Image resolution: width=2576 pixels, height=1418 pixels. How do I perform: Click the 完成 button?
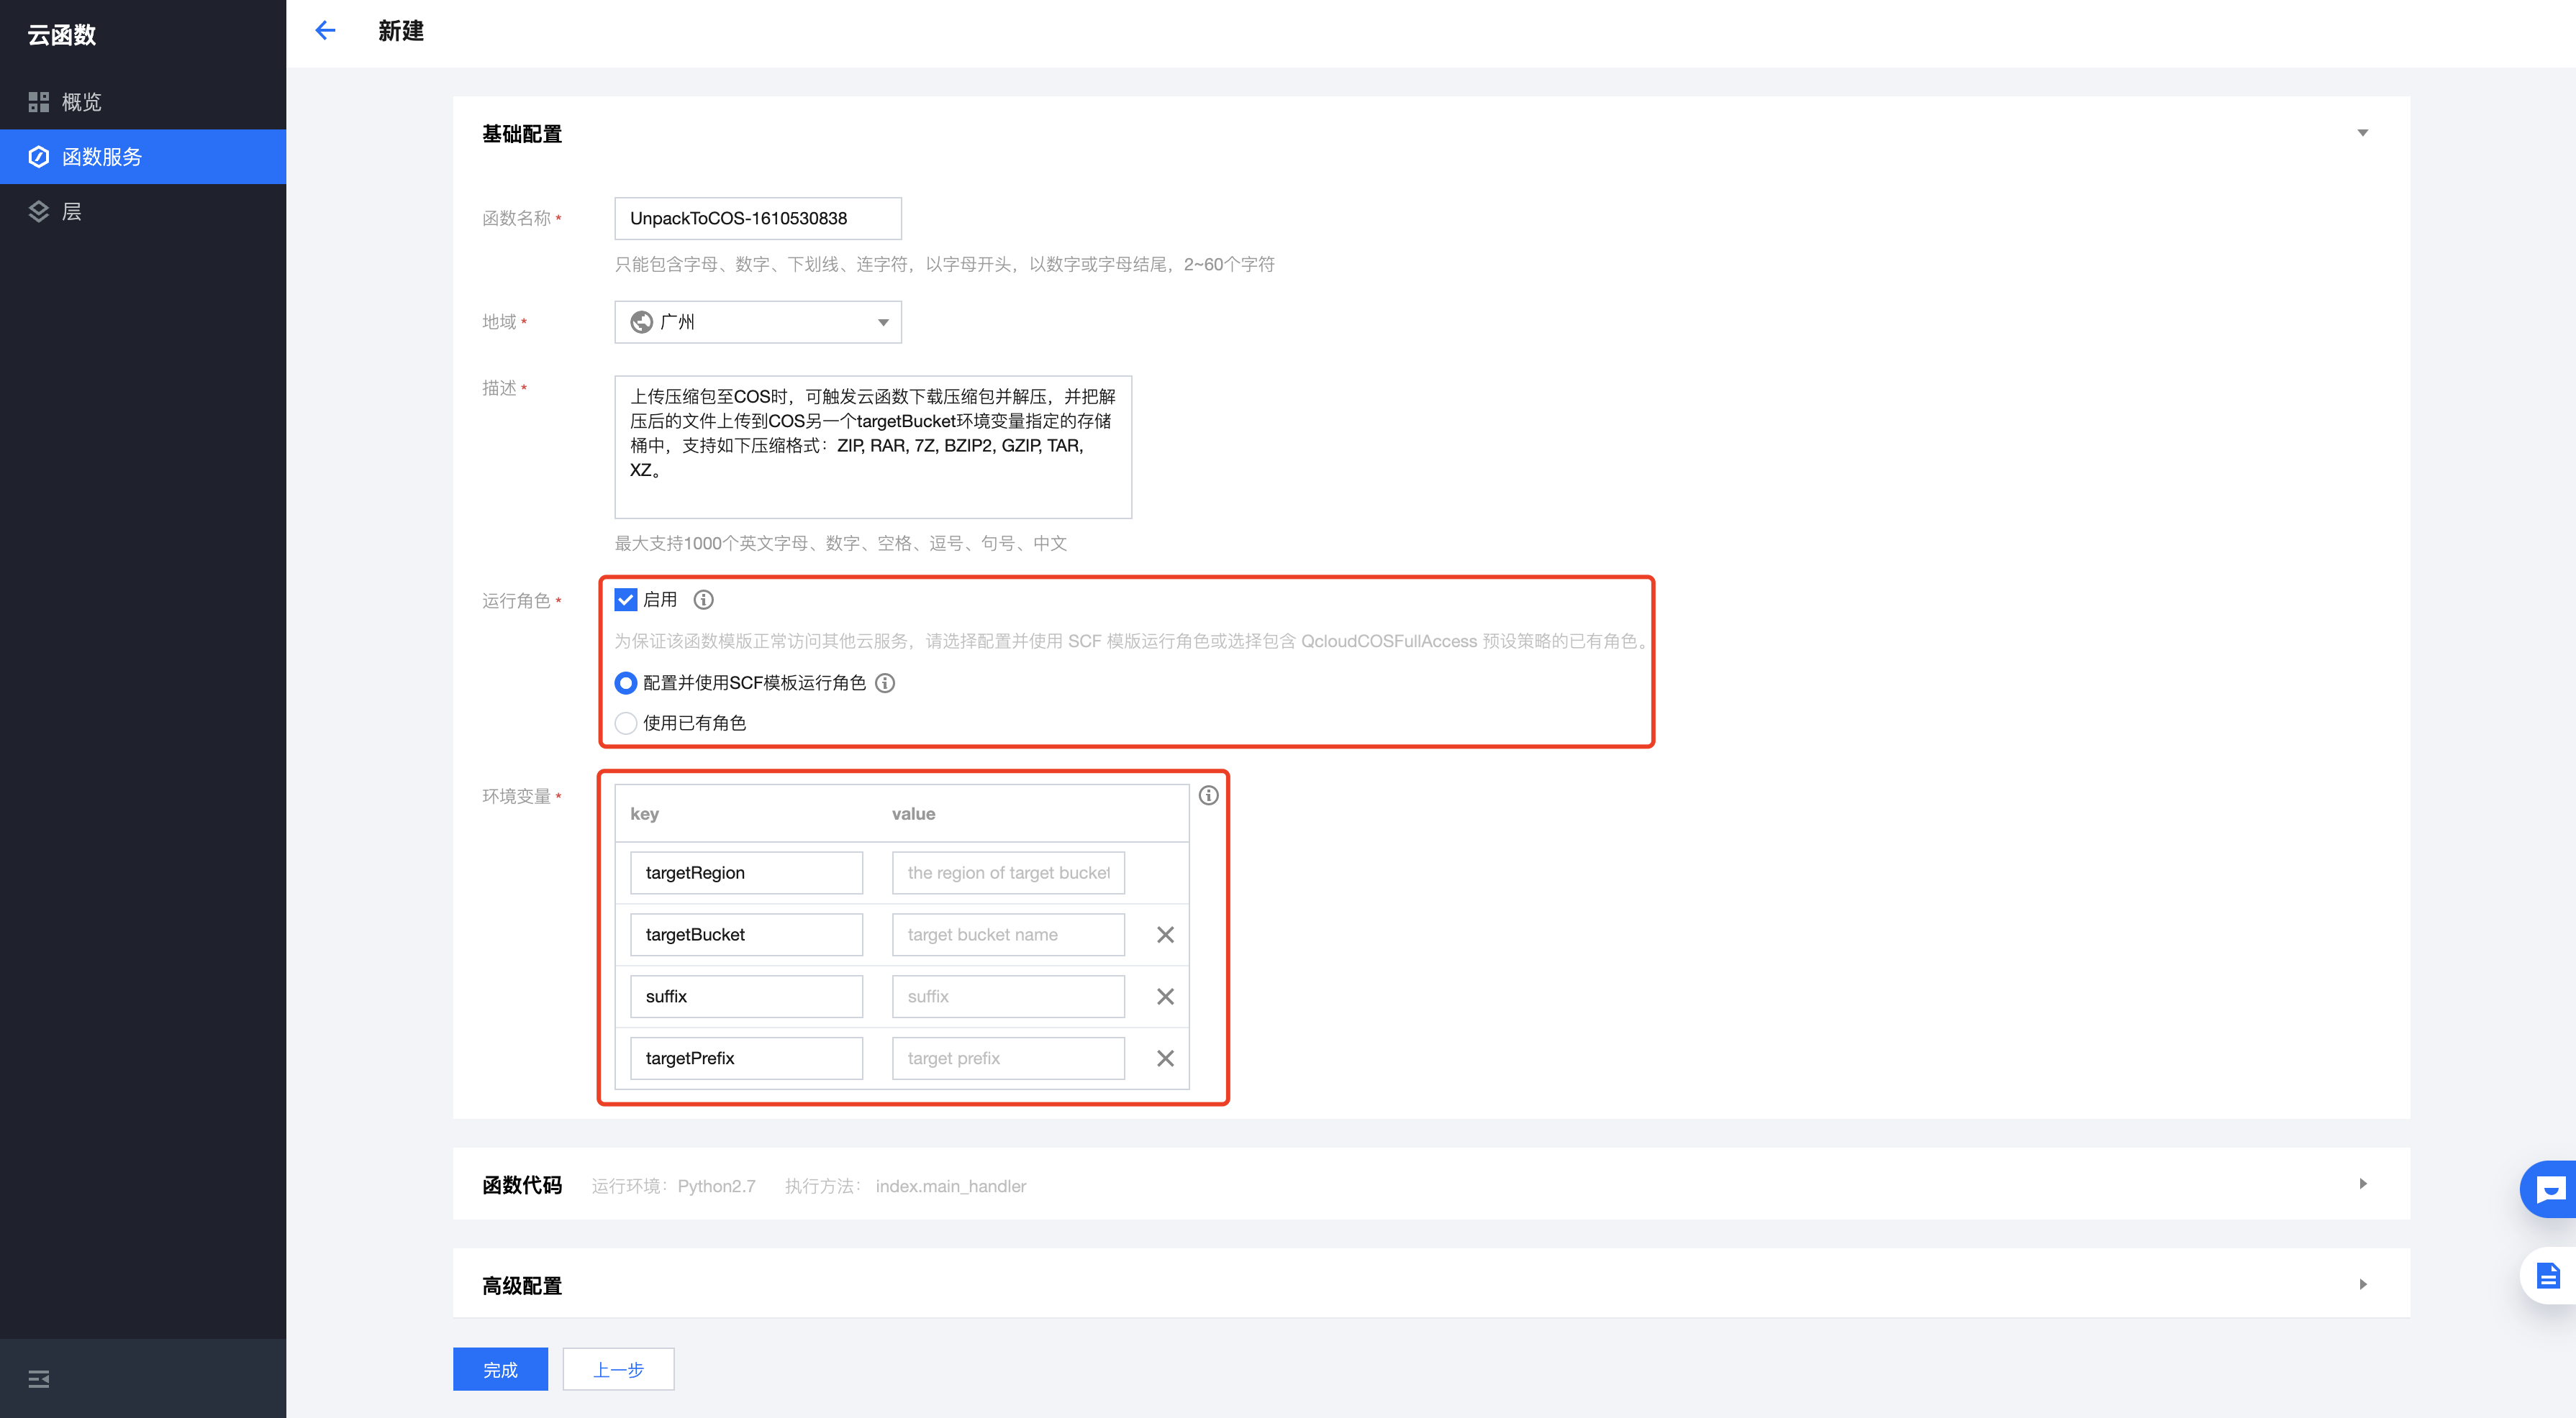pyautogui.click(x=500, y=1369)
